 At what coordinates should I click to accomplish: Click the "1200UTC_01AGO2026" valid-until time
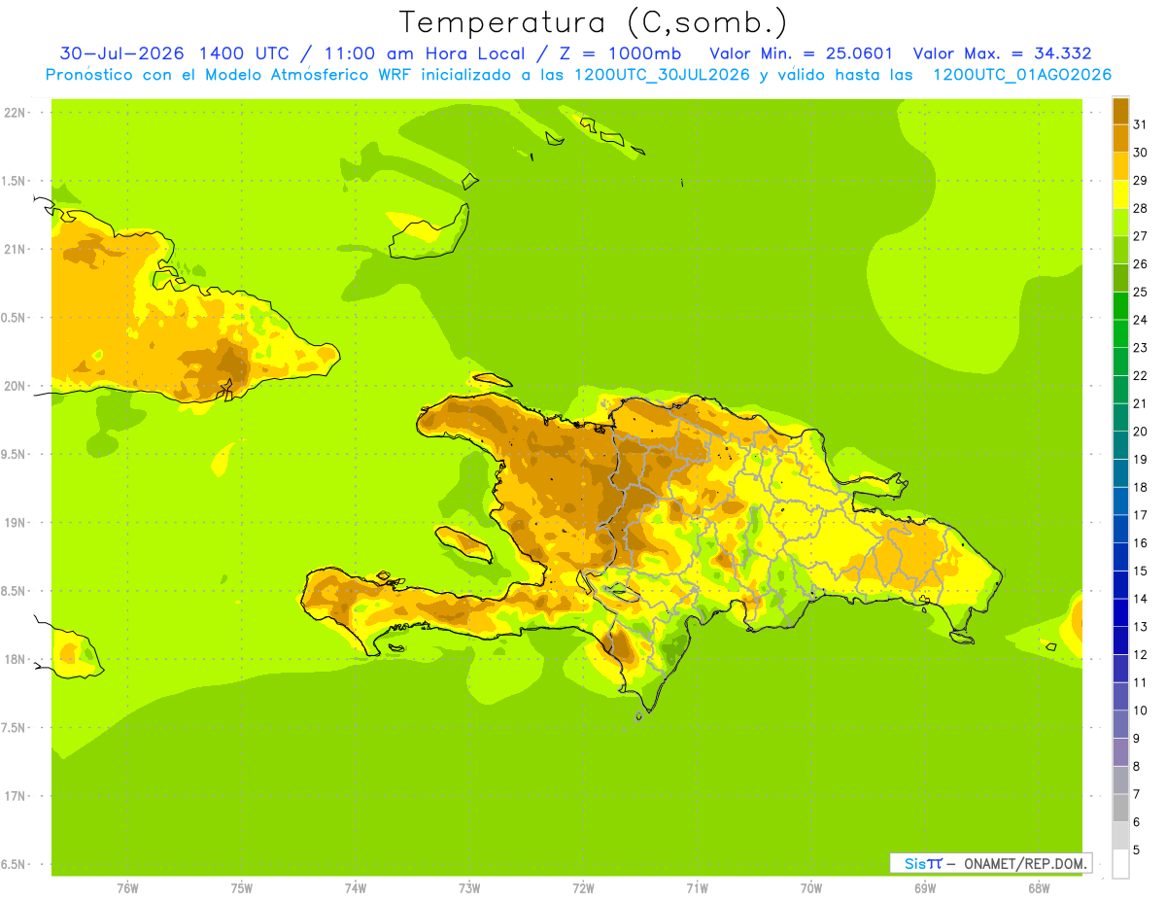(1022, 74)
